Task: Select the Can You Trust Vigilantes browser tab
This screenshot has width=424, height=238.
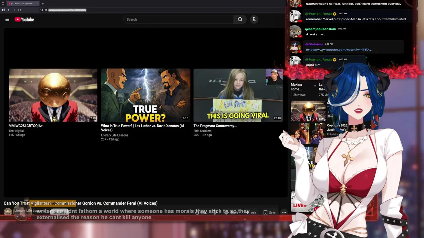Action: (23, 3)
